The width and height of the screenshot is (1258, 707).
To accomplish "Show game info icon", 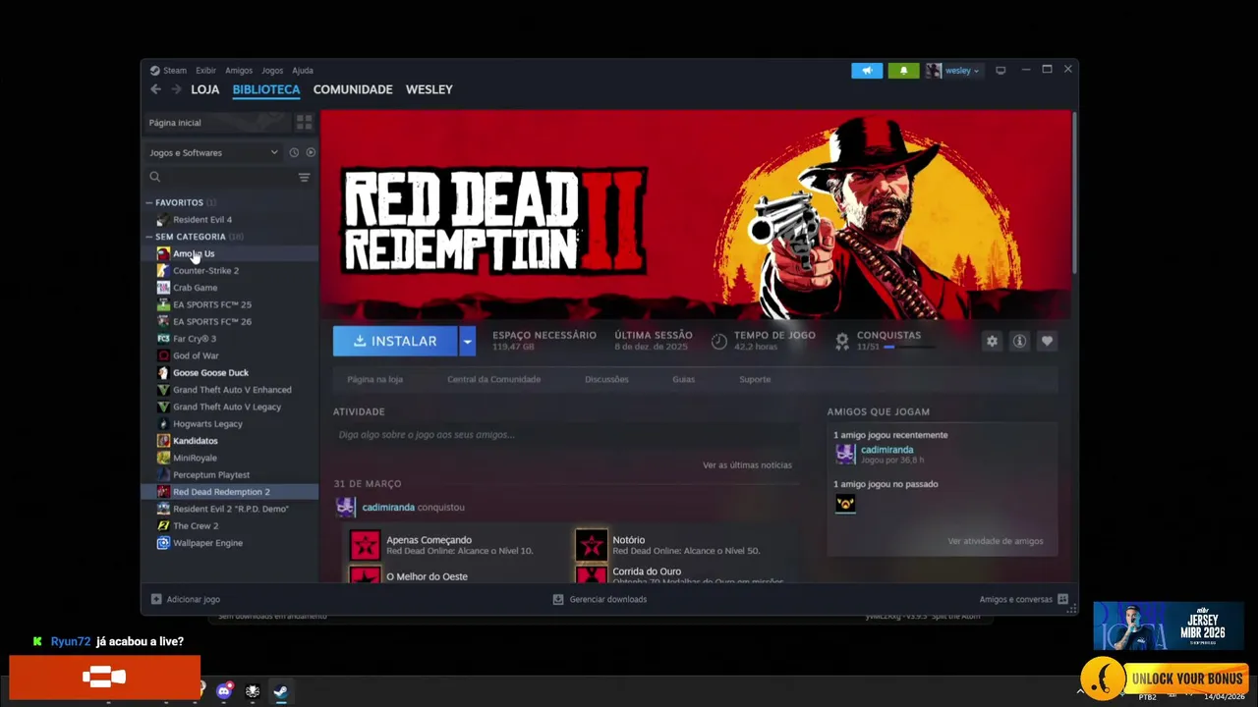I will click(x=1019, y=341).
